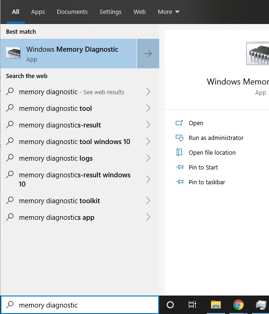Click search icon beside 'memory diagnostics-result' row
Image resolution: width=269 pixels, height=314 pixels.
(x=10, y=125)
